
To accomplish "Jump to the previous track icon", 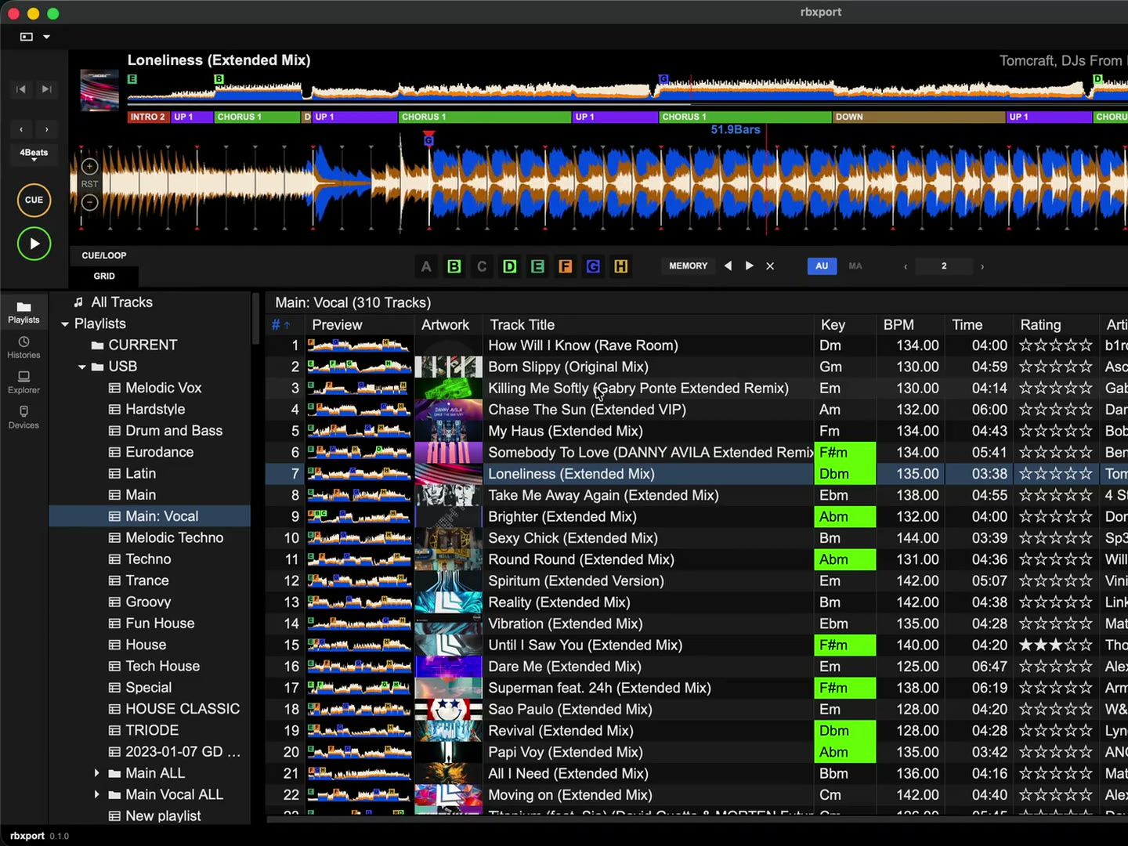I will click(21, 89).
